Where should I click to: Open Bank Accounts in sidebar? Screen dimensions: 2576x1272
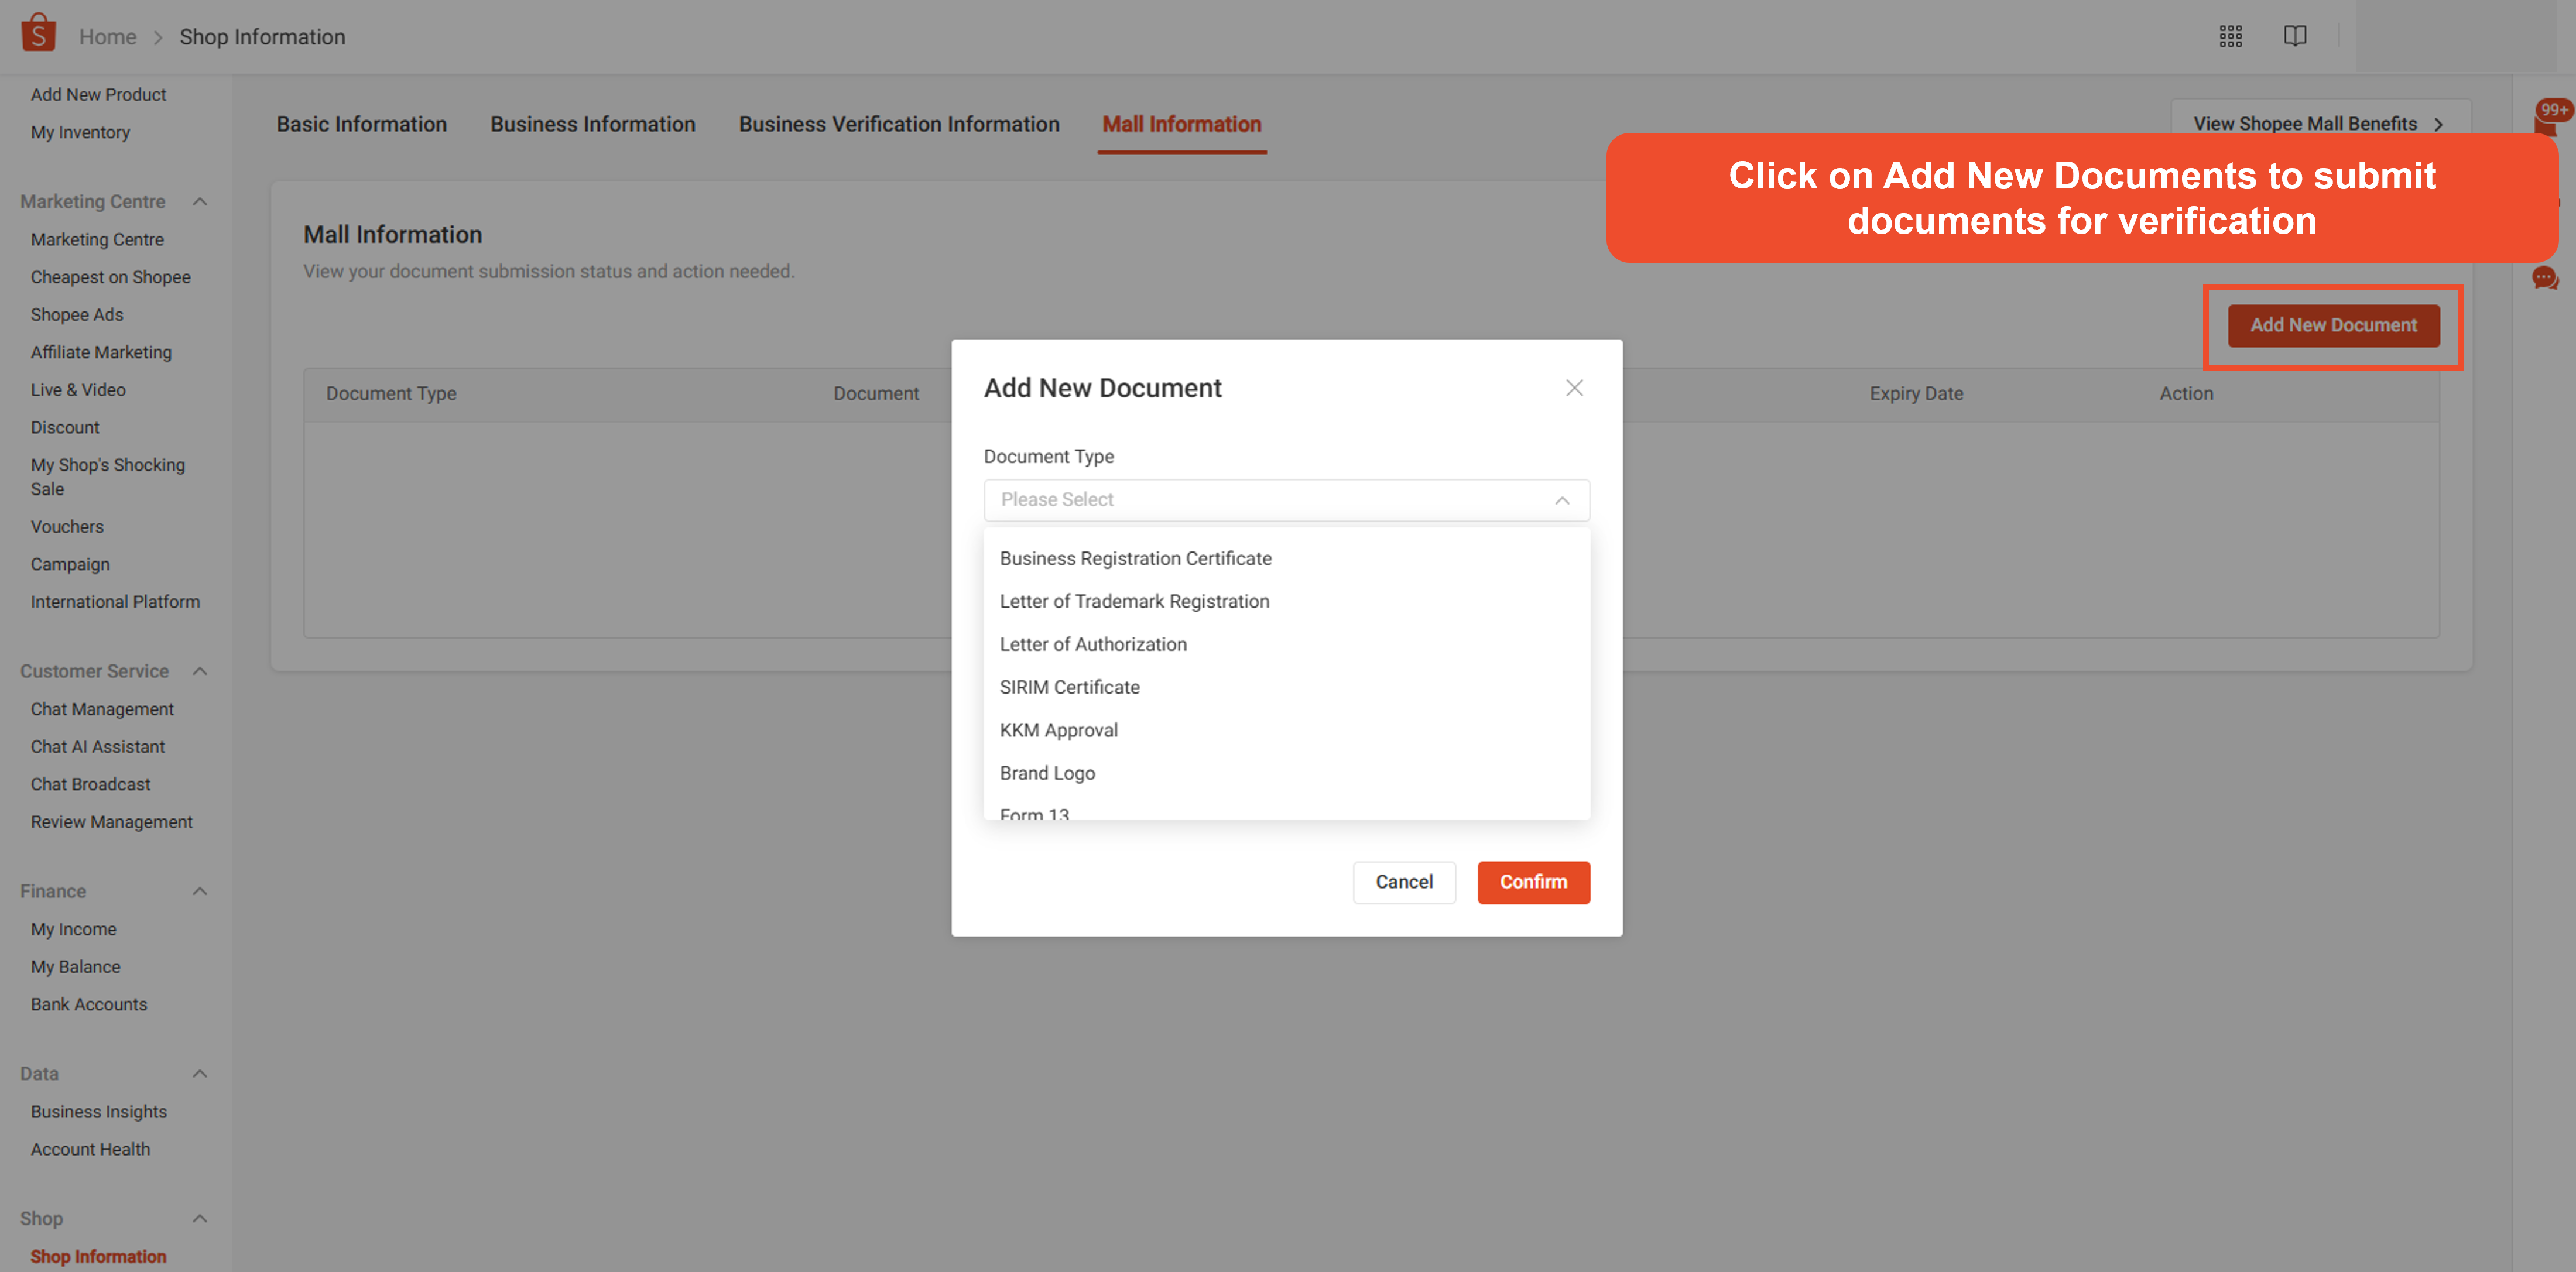[x=89, y=1005]
